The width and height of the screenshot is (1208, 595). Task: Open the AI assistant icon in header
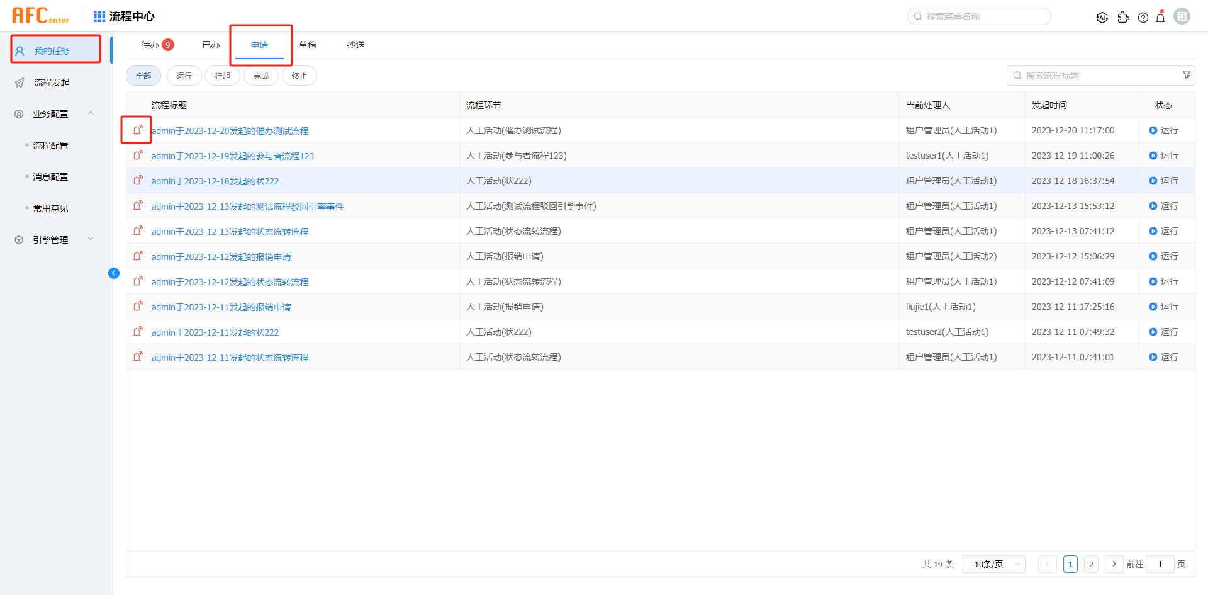pyautogui.click(x=1102, y=18)
